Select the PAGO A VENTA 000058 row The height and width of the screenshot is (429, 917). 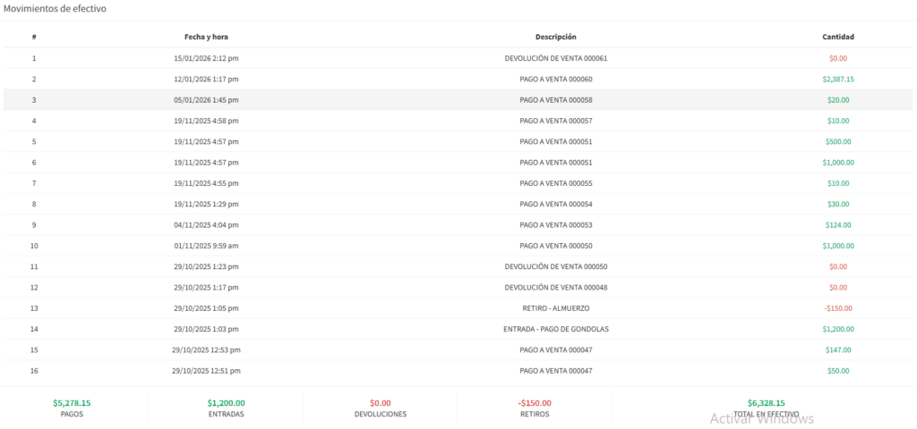(555, 100)
